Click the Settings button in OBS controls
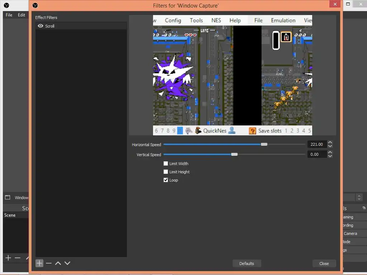The width and height of the screenshot is (367, 275). [354, 250]
